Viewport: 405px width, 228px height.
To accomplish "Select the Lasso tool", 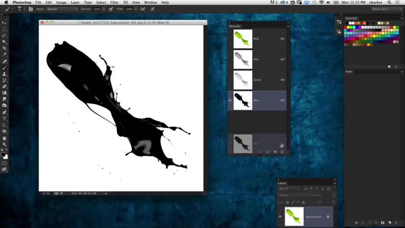I will (4, 35).
